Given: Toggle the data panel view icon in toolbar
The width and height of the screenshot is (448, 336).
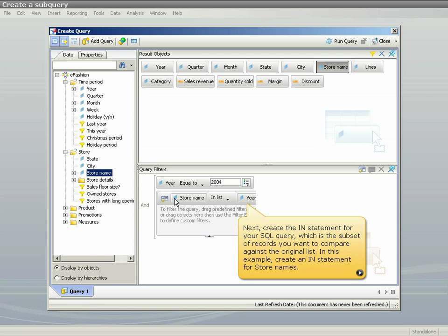Looking at the screenshot, I should 55,41.
